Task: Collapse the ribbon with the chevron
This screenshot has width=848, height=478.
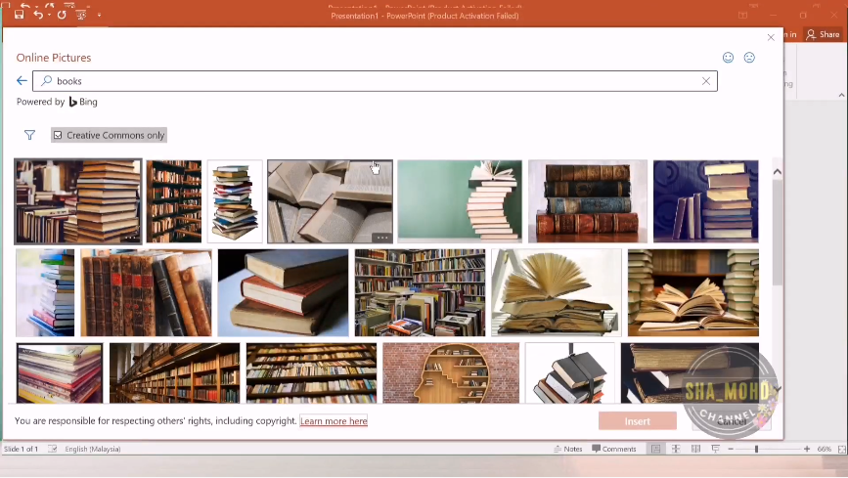Action: click(x=841, y=95)
